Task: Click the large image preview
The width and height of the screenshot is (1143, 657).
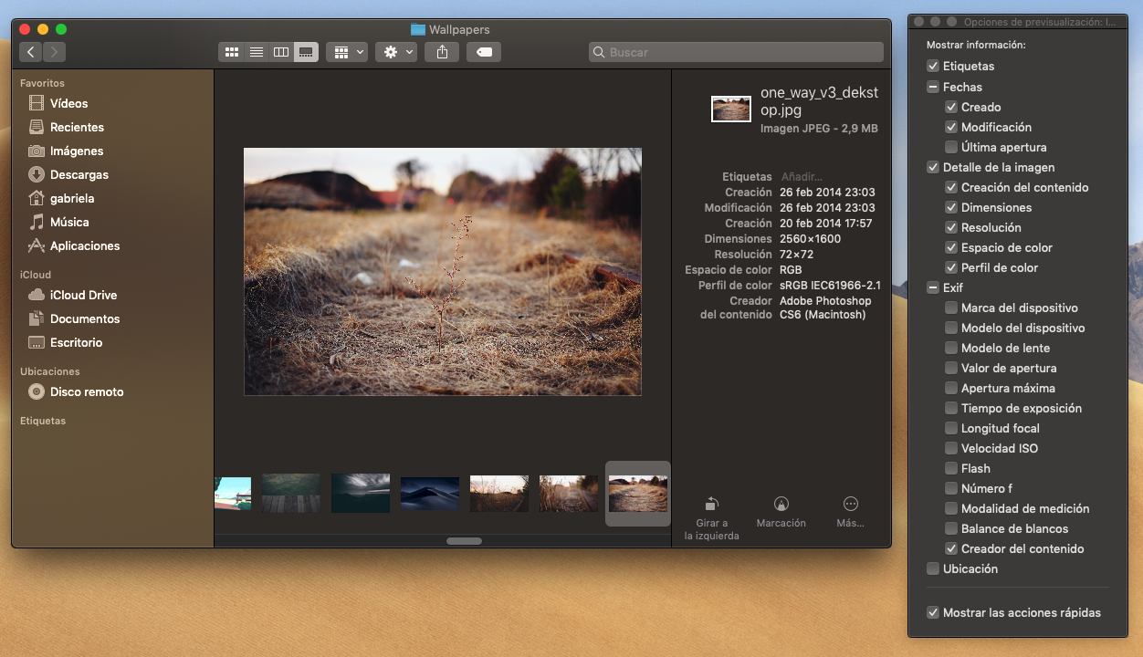Action: 443,272
